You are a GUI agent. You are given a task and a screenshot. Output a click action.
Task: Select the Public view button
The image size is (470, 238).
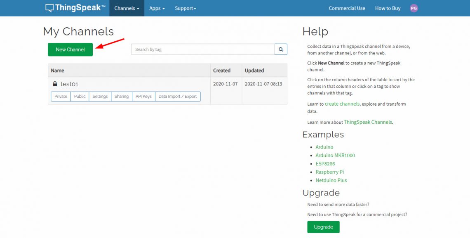[80, 97]
